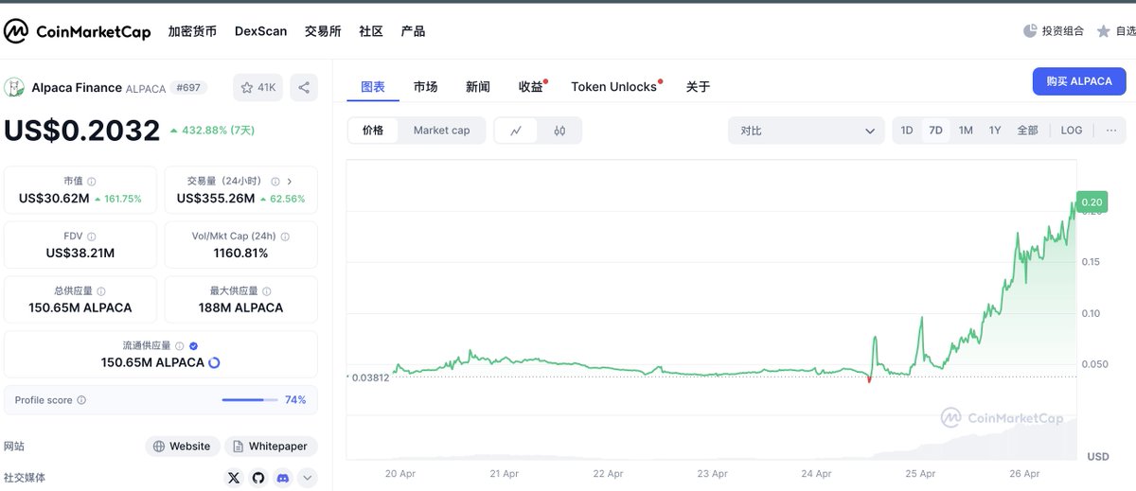Switch to candlestick chart view

pyautogui.click(x=559, y=131)
